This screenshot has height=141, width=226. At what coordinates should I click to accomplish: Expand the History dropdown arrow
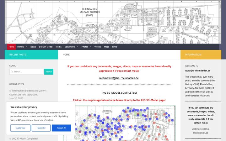pyautogui.click(x=26, y=47)
